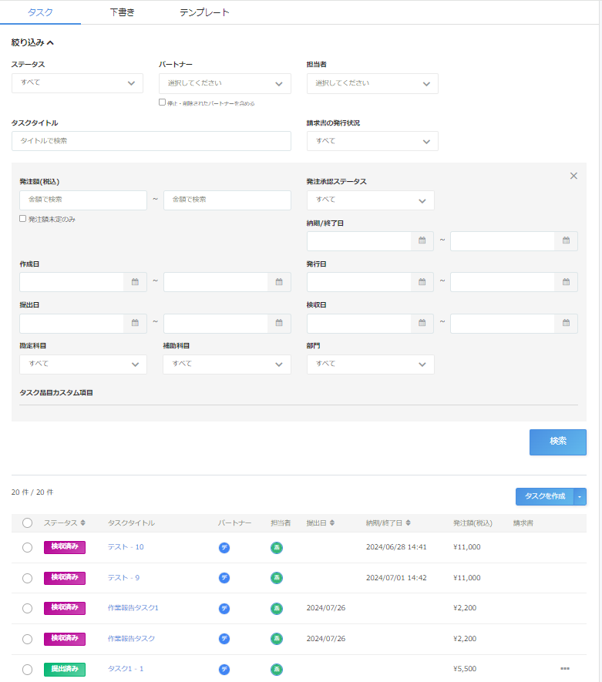Open calendar for 提出日 end date
Screen dimensions: 602x682
pyautogui.click(x=279, y=323)
